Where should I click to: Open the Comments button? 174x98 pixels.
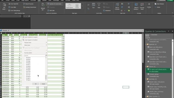coord(161,0)
